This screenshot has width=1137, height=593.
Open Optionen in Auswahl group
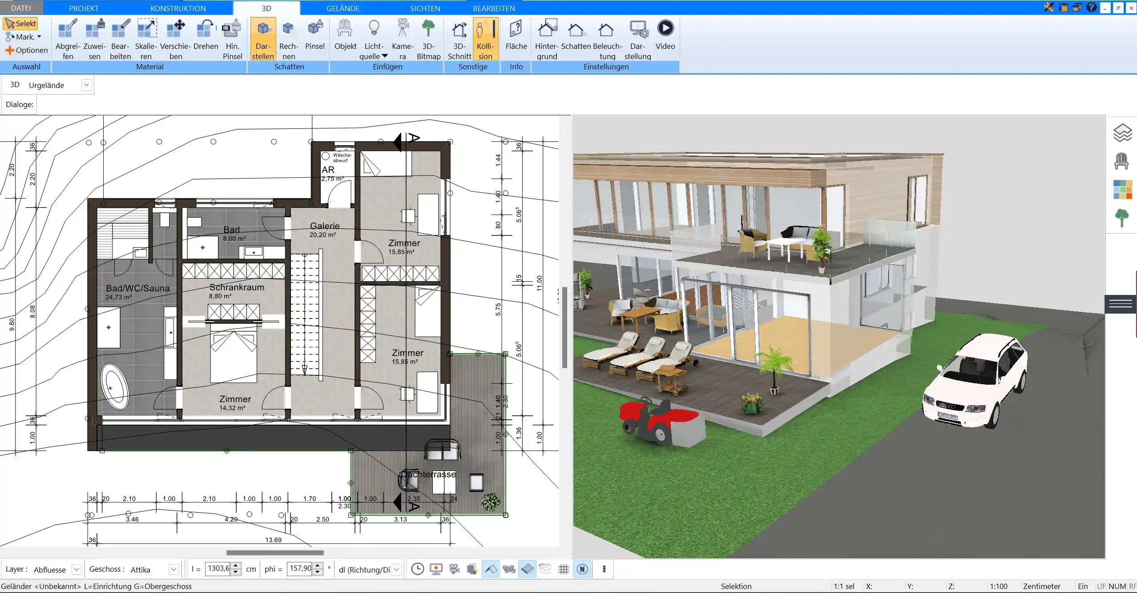(26, 50)
